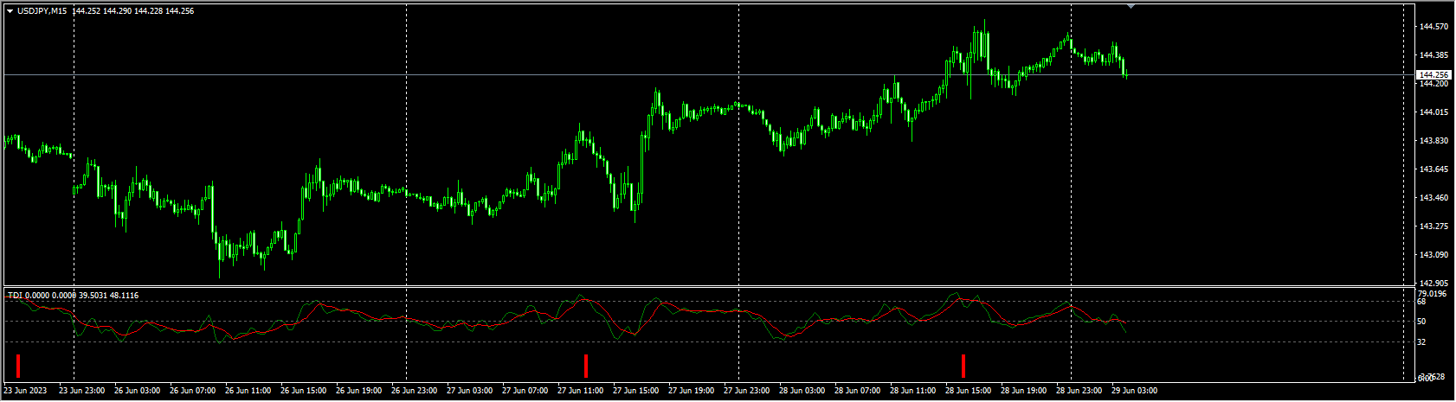Click the 28 Jun 15:00 time label
1456x402 pixels.
pyautogui.click(x=968, y=391)
